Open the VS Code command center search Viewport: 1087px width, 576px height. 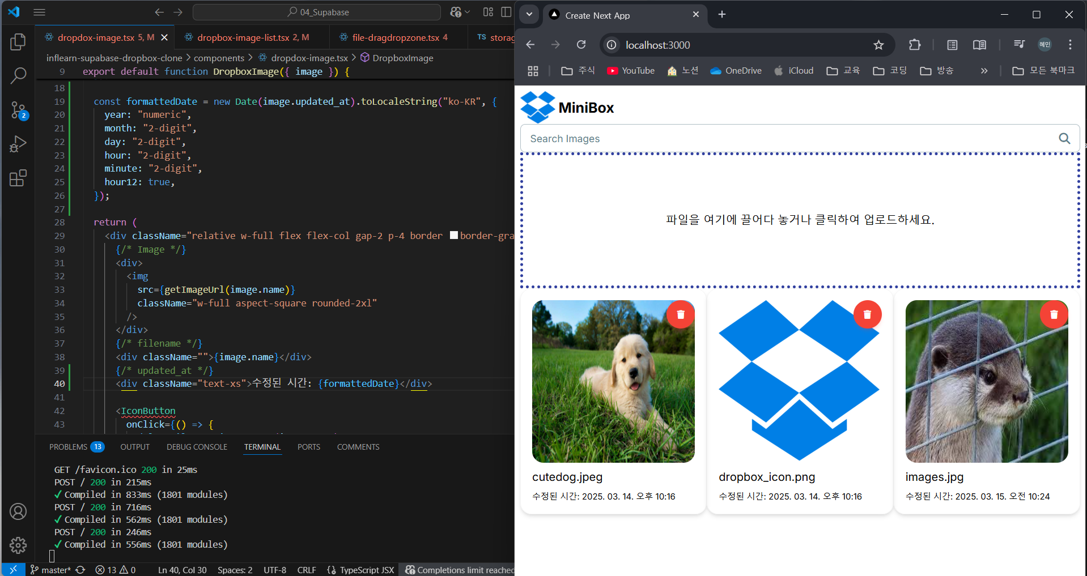coord(317,12)
